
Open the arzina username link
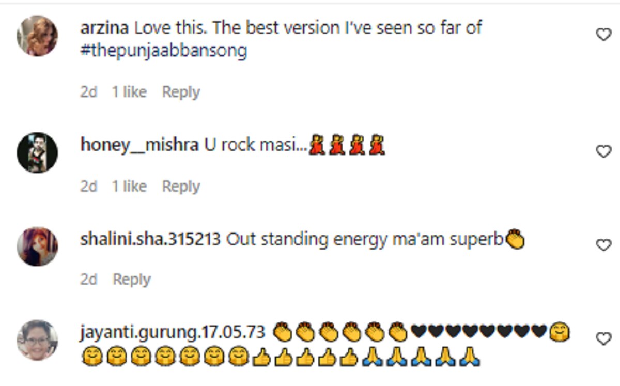tap(104, 28)
